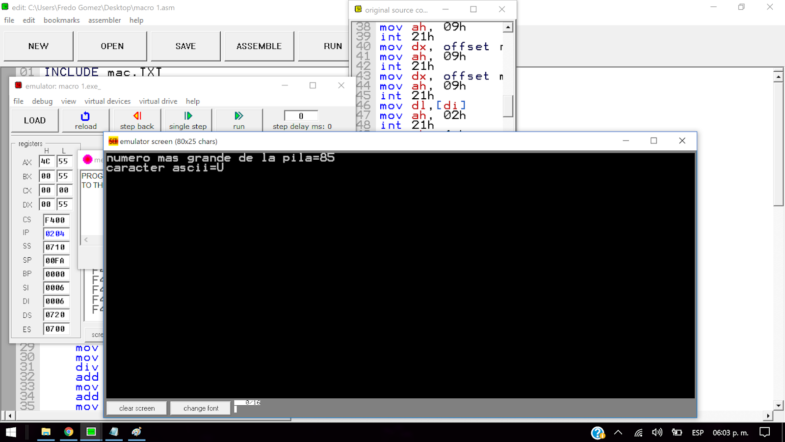
Task: Click the LOAD button
Action: click(x=34, y=120)
